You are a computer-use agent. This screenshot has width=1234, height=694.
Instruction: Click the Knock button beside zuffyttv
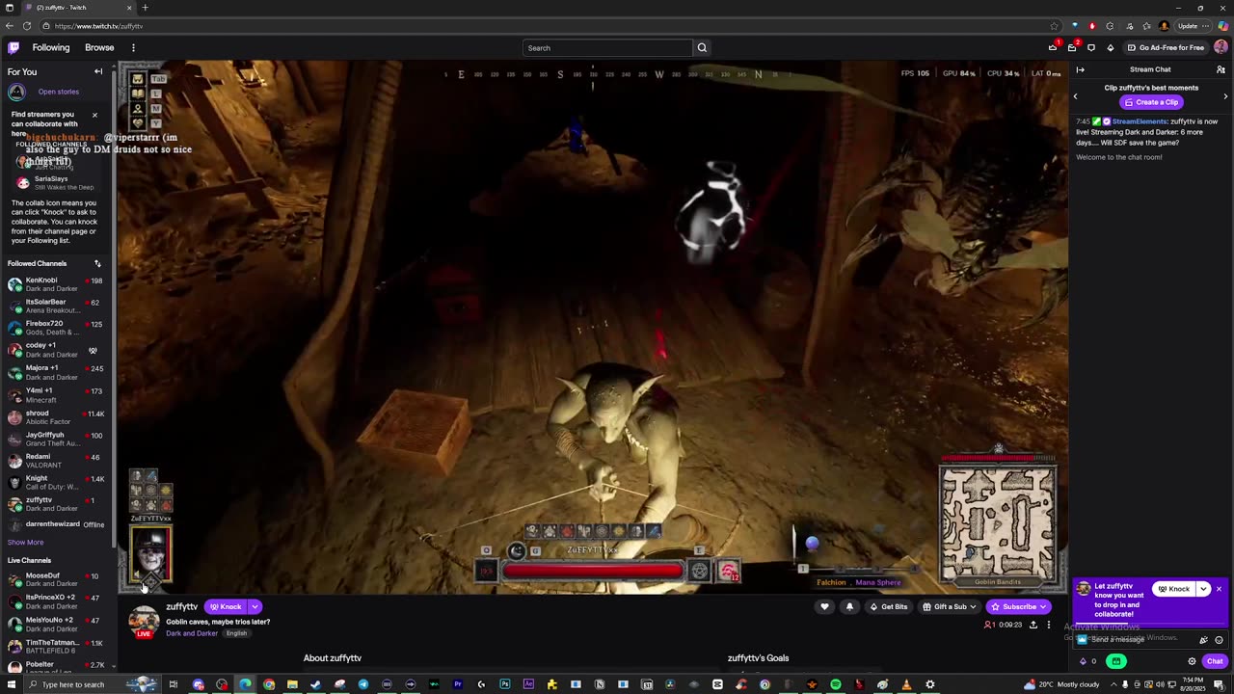226,606
